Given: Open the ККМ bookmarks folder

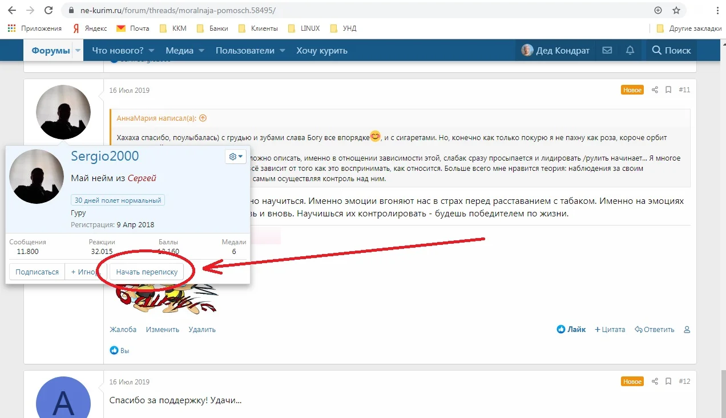Looking at the screenshot, I should [x=173, y=28].
